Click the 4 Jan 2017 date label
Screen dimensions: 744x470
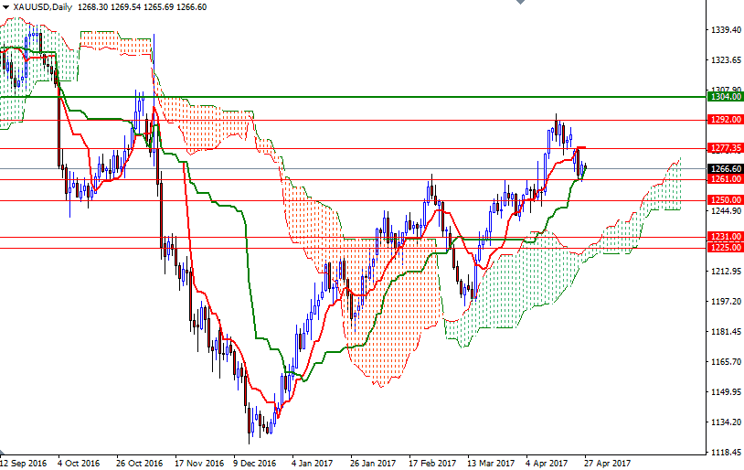(313, 464)
